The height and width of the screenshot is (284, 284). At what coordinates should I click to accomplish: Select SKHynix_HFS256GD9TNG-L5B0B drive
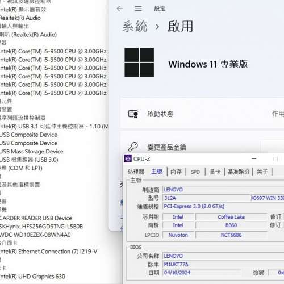pyautogui.click(x=41, y=226)
